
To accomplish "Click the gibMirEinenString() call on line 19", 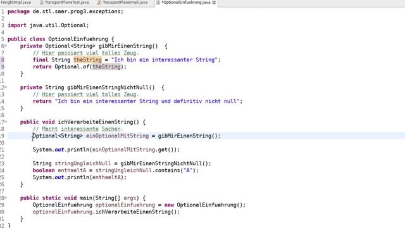I will (x=189, y=136).
